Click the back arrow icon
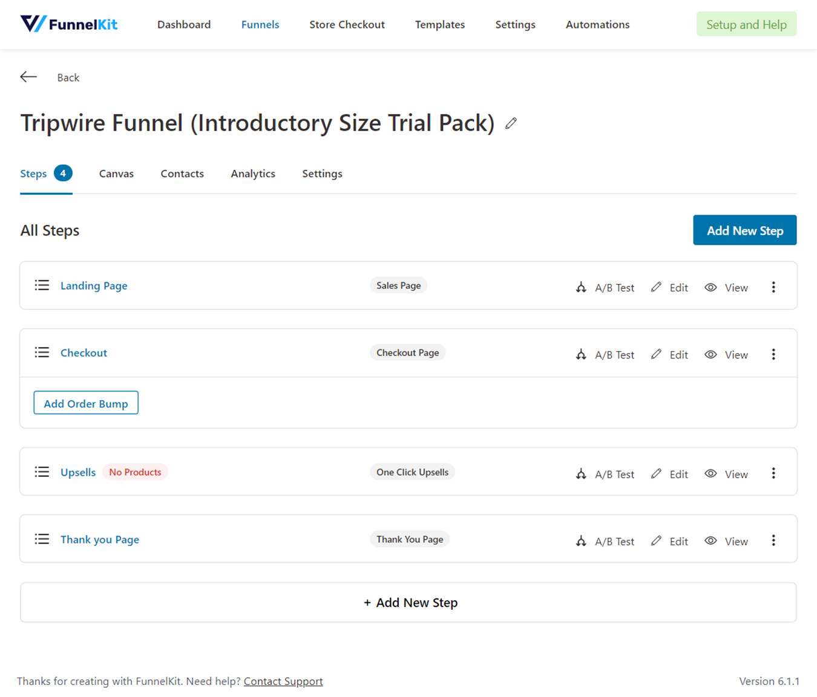Image resolution: width=817 pixels, height=697 pixels. pyautogui.click(x=28, y=77)
